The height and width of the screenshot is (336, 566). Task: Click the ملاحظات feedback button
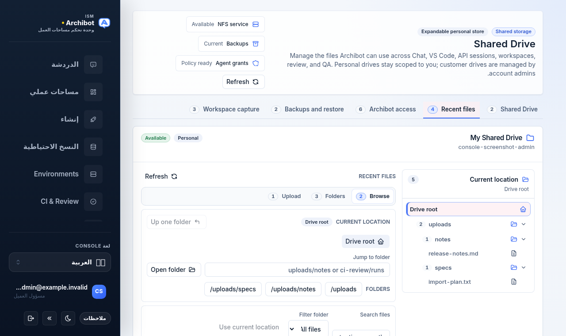click(x=95, y=318)
